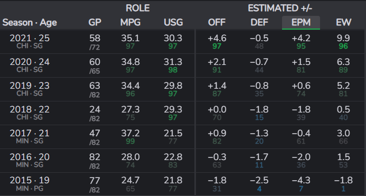Click the −4.3 EPM value for 2015
This screenshot has width=366, height=196.
(x=301, y=180)
